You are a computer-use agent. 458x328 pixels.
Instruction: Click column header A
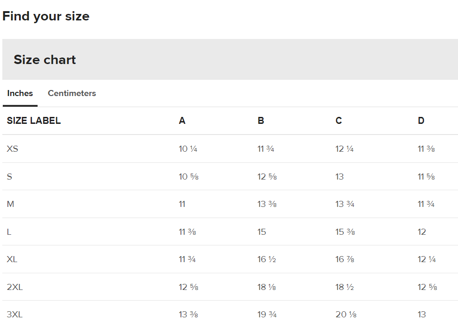182,121
